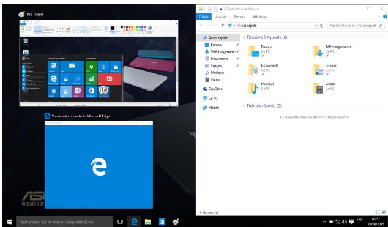Click the search magnifier icon in Explorer
388x227 pixels.
tap(381, 26)
